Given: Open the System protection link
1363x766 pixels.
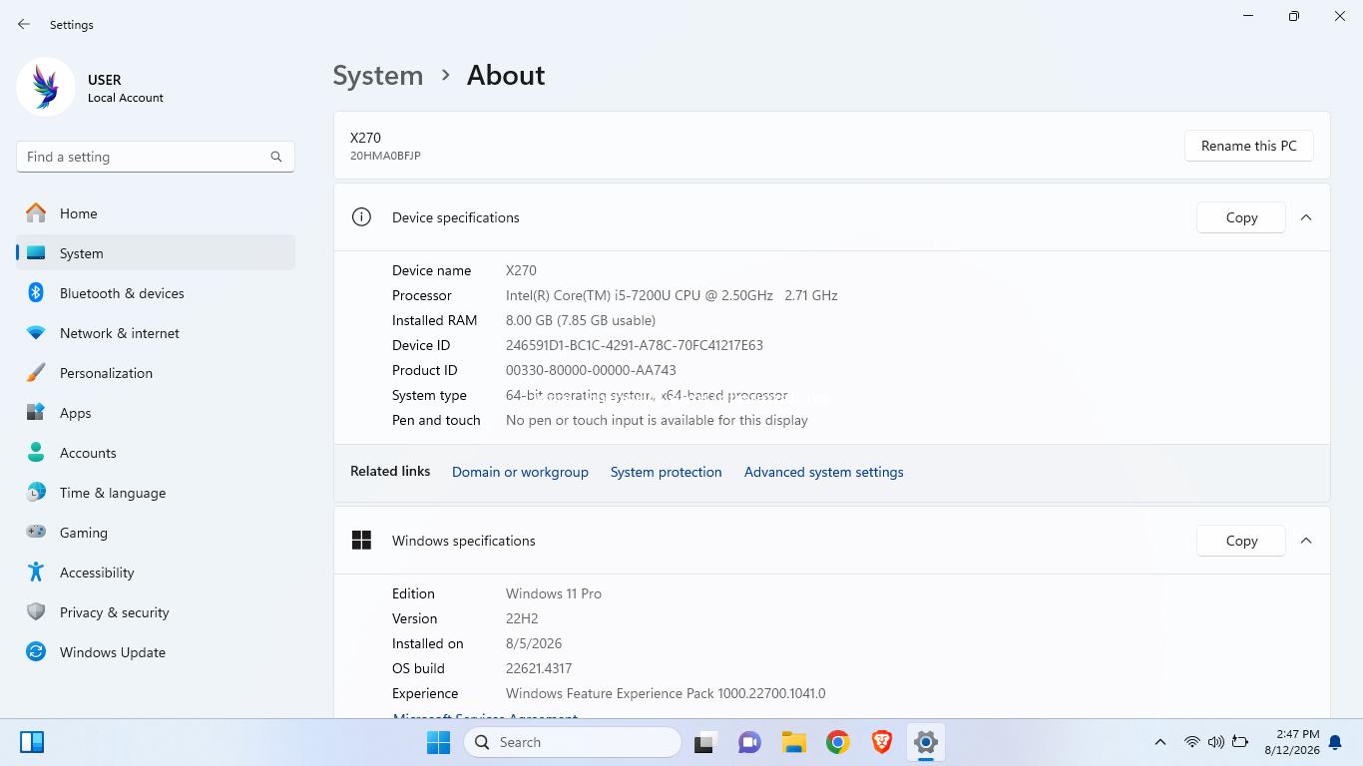Looking at the screenshot, I should [667, 472].
